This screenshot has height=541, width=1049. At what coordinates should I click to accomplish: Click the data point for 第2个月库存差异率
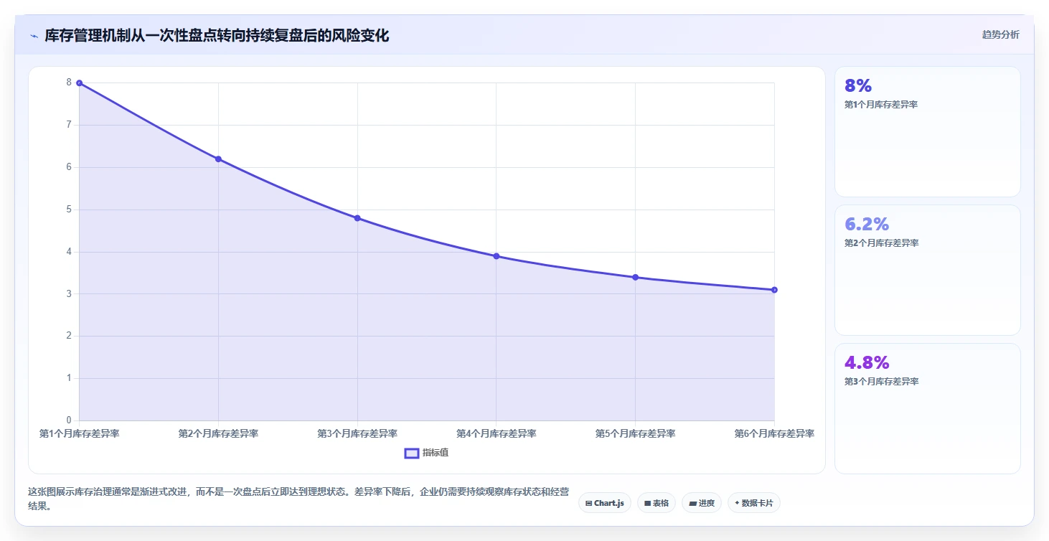click(x=218, y=159)
